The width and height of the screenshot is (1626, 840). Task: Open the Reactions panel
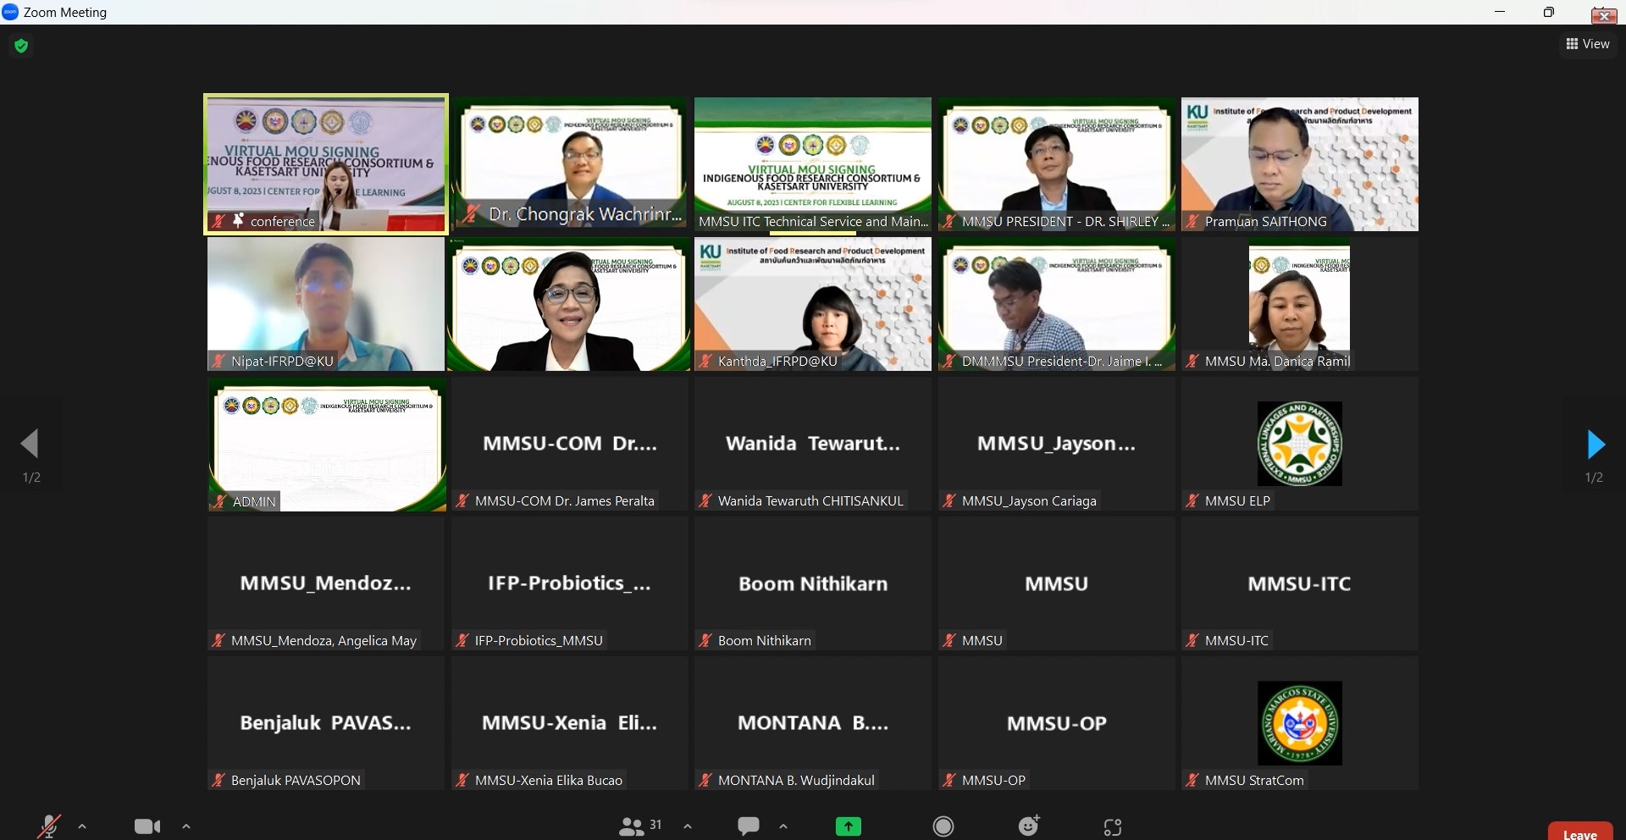(x=1028, y=826)
